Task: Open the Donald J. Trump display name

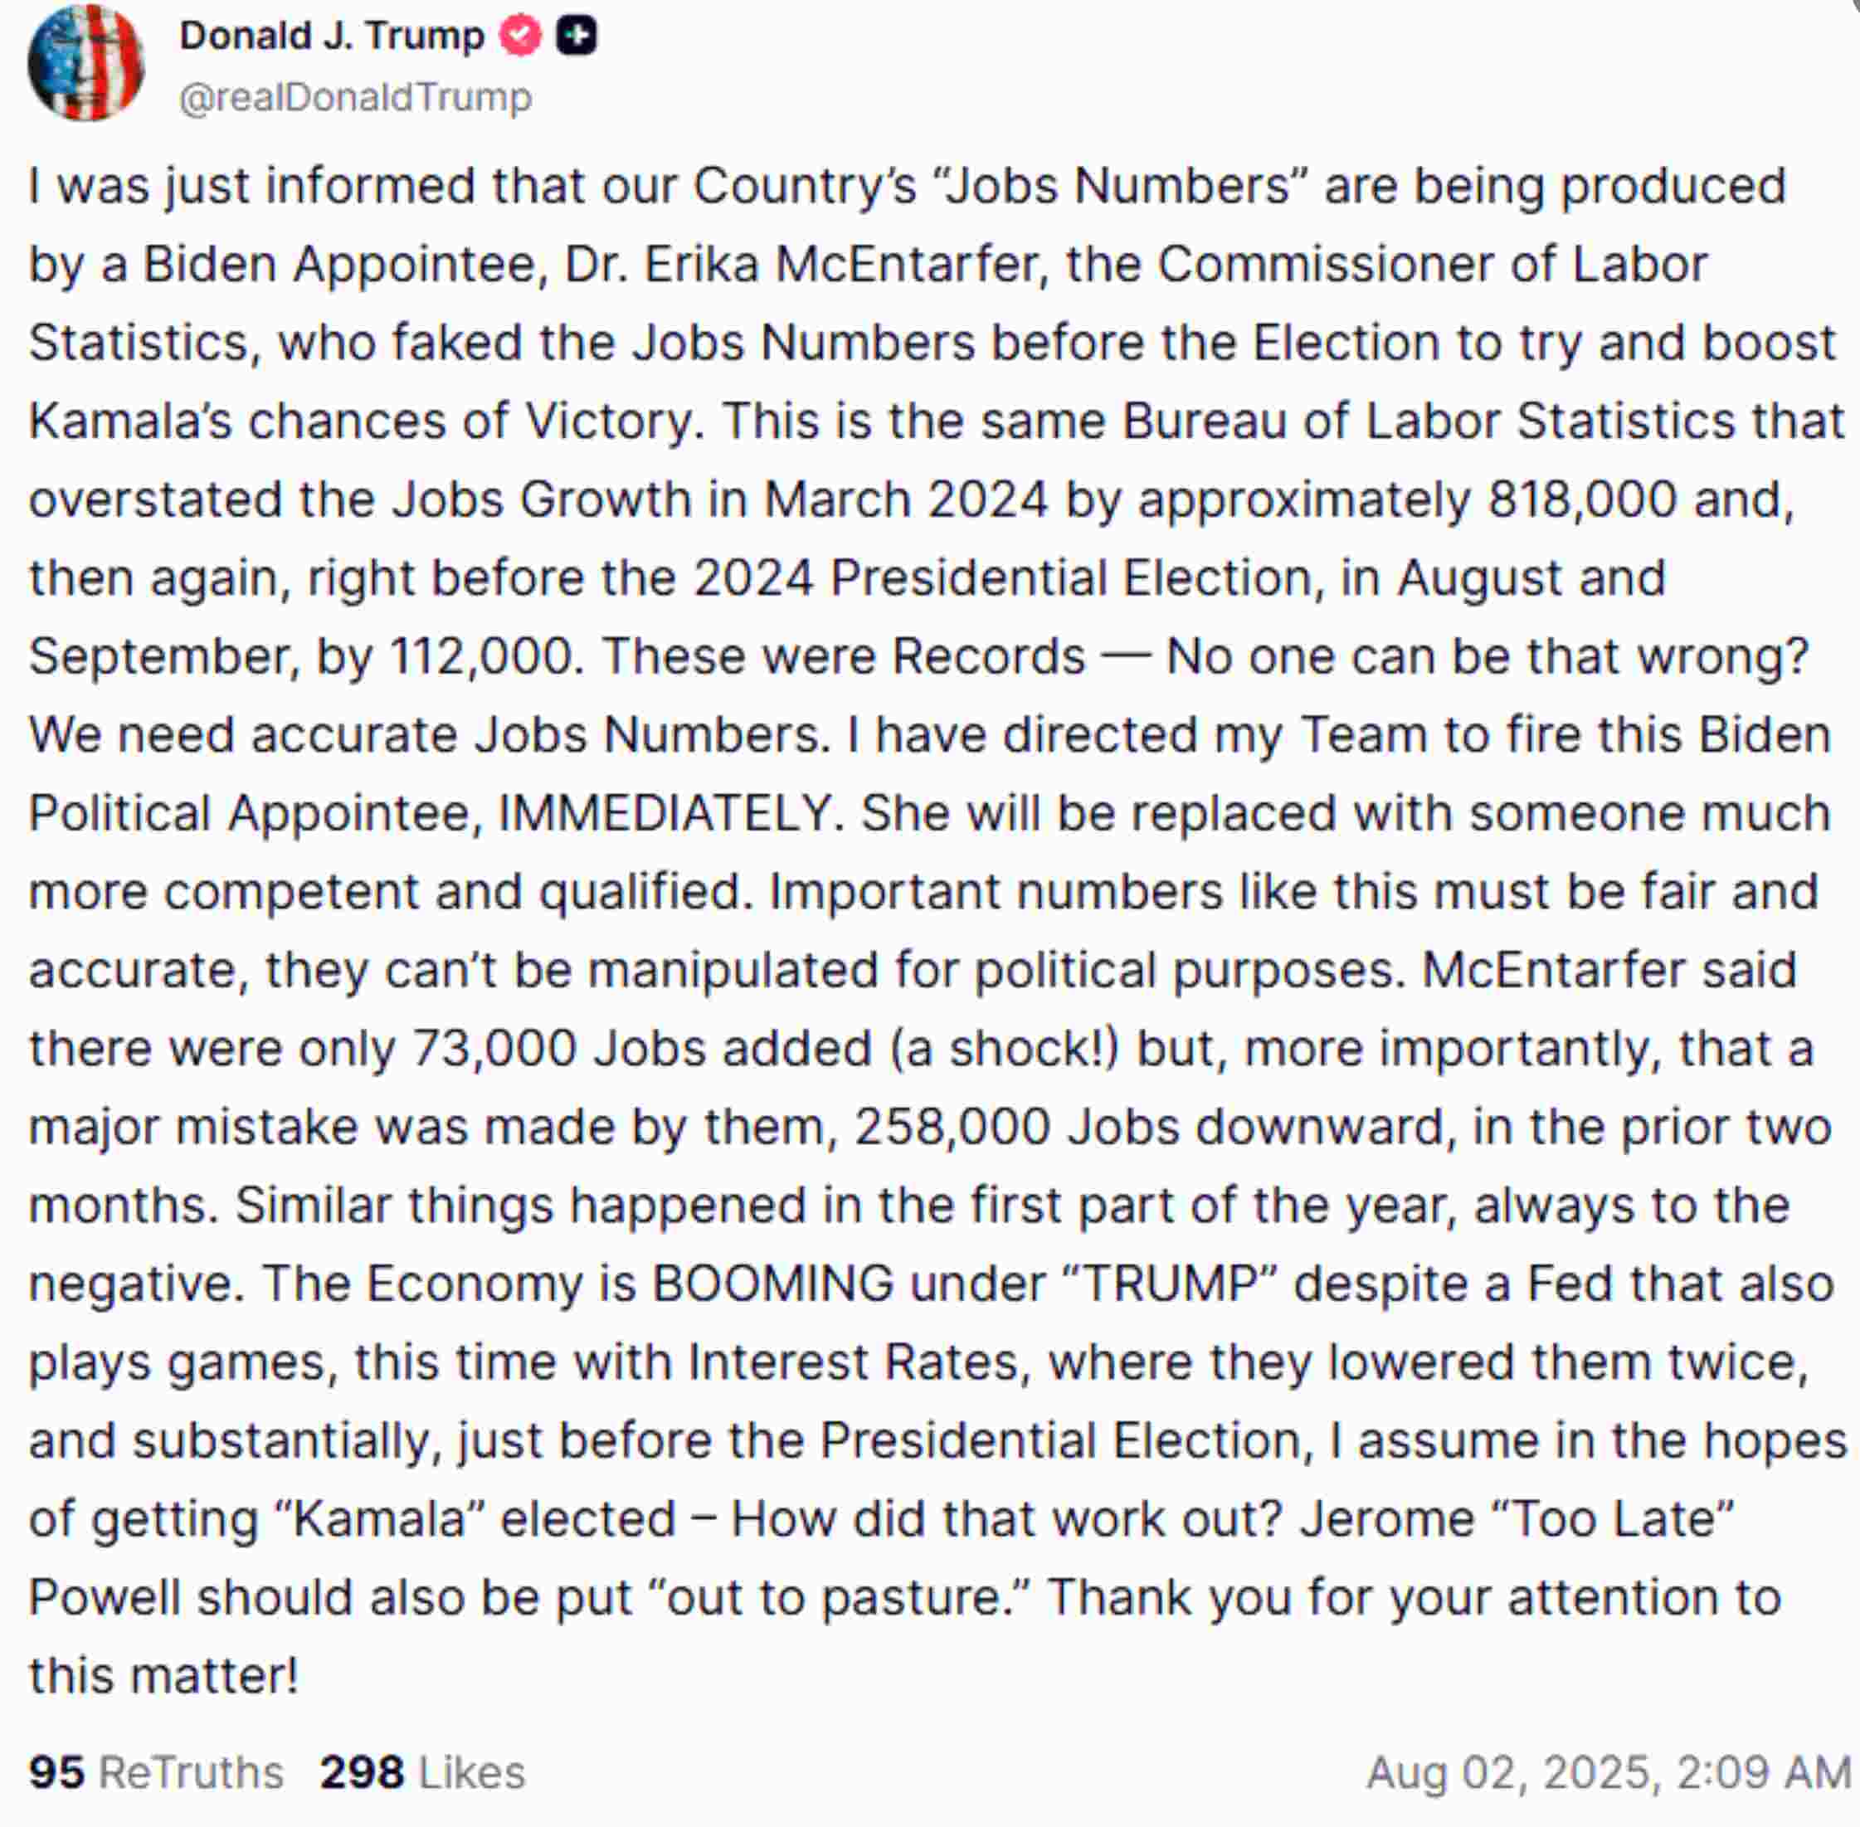Action: [332, 37]
